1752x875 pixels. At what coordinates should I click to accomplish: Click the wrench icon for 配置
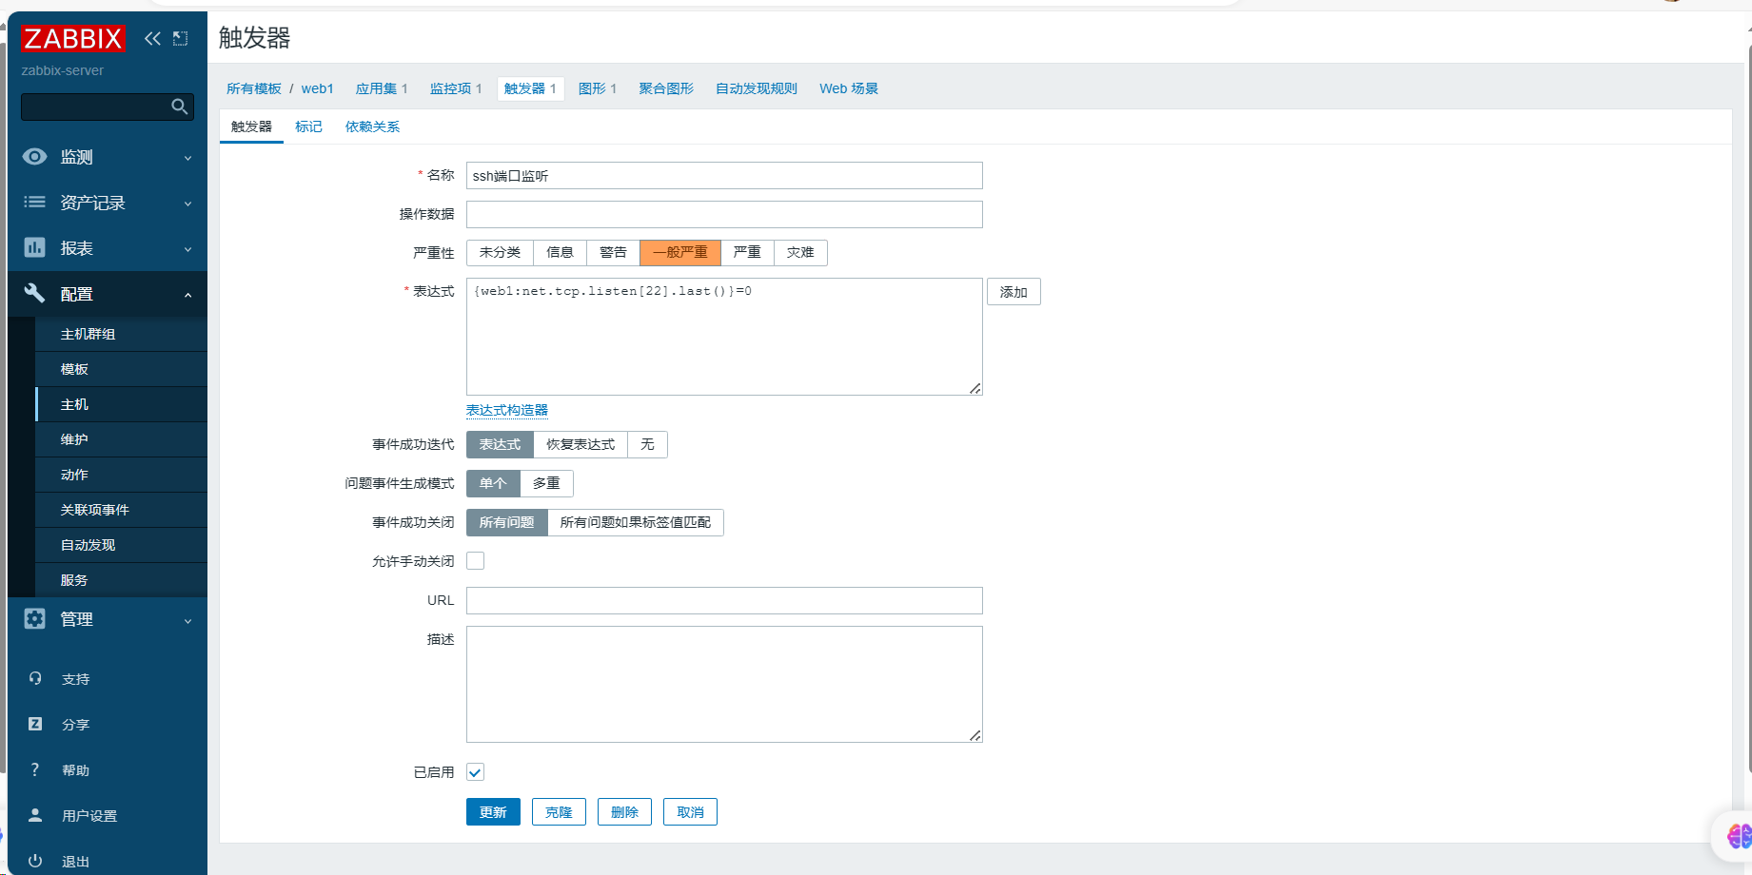click(x=34, y=293)
